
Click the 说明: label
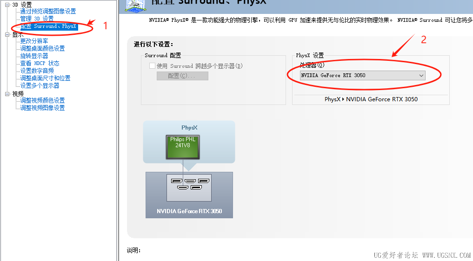133,250
